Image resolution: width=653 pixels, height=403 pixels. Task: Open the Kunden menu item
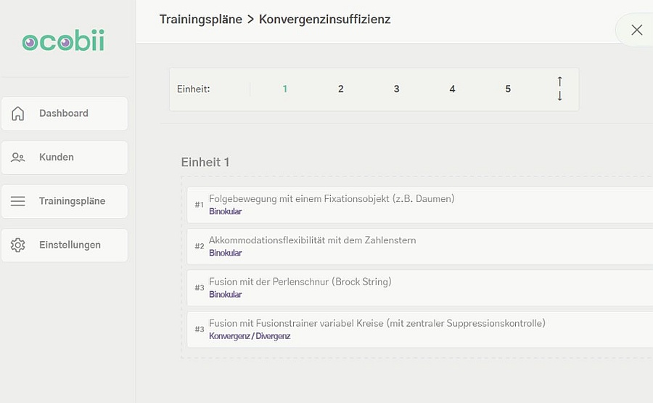coord(57,158)
